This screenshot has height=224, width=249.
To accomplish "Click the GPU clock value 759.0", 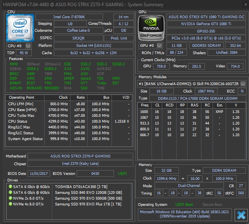I will pyautogui.click(x=161, y=66).
